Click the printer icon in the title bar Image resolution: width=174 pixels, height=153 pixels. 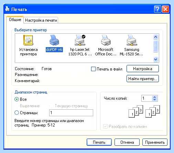(8, 9)
